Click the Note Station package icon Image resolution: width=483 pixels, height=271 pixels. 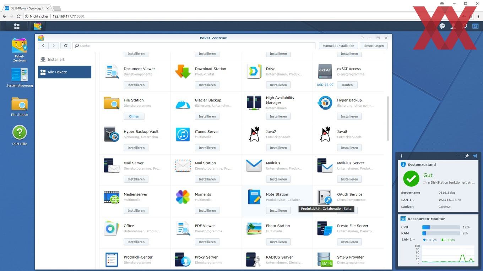click(254, 197)
